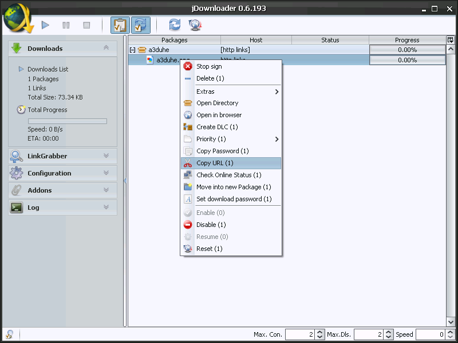
Task: Click the LinkGrabber magnifier icon
Action: (17, 156)
